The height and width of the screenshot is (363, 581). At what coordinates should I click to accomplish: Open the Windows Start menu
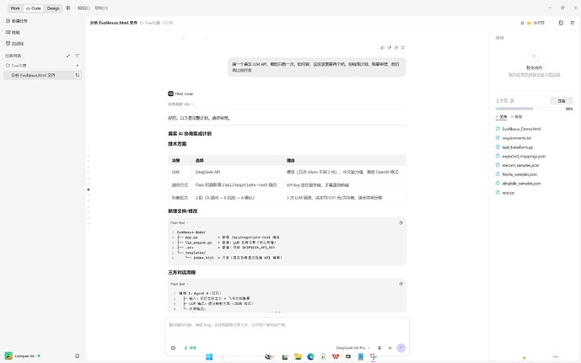[209, 357]
